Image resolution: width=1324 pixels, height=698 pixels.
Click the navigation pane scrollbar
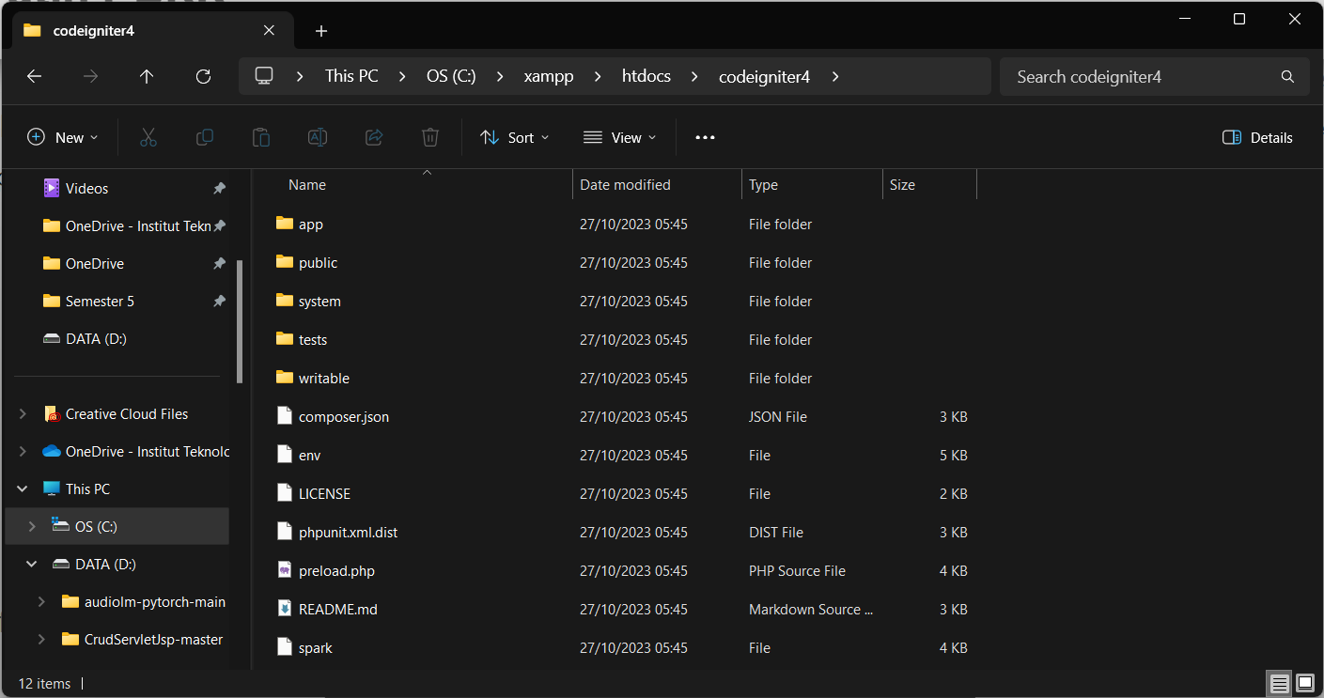click(240, 322)
